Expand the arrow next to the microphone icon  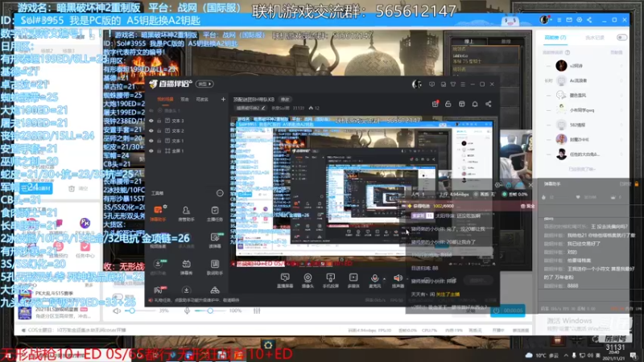385,279
